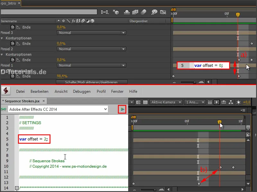Screen dimensions: 257x192
Task: Click the Timeline icon in viewer toolbar
Action: click(x=224, y=102)
